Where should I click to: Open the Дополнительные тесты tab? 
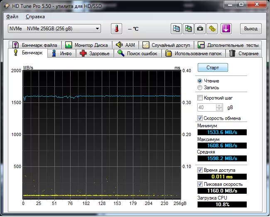(x=228, y=45)
